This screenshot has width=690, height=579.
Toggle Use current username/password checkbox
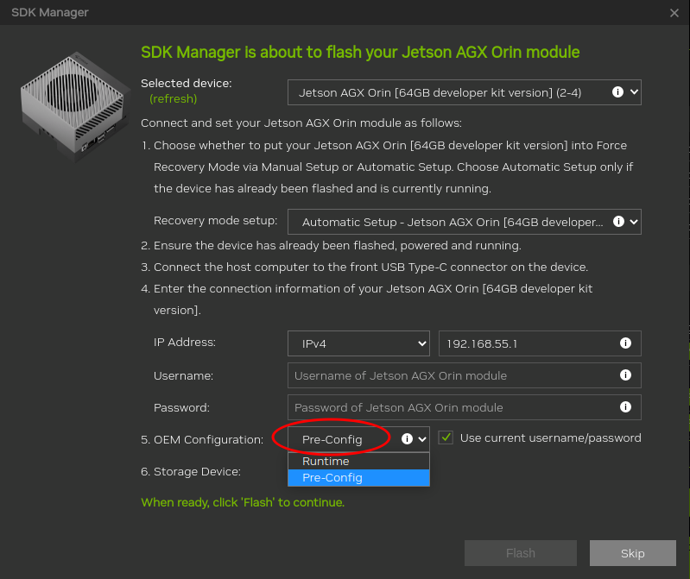coord(446,437)
